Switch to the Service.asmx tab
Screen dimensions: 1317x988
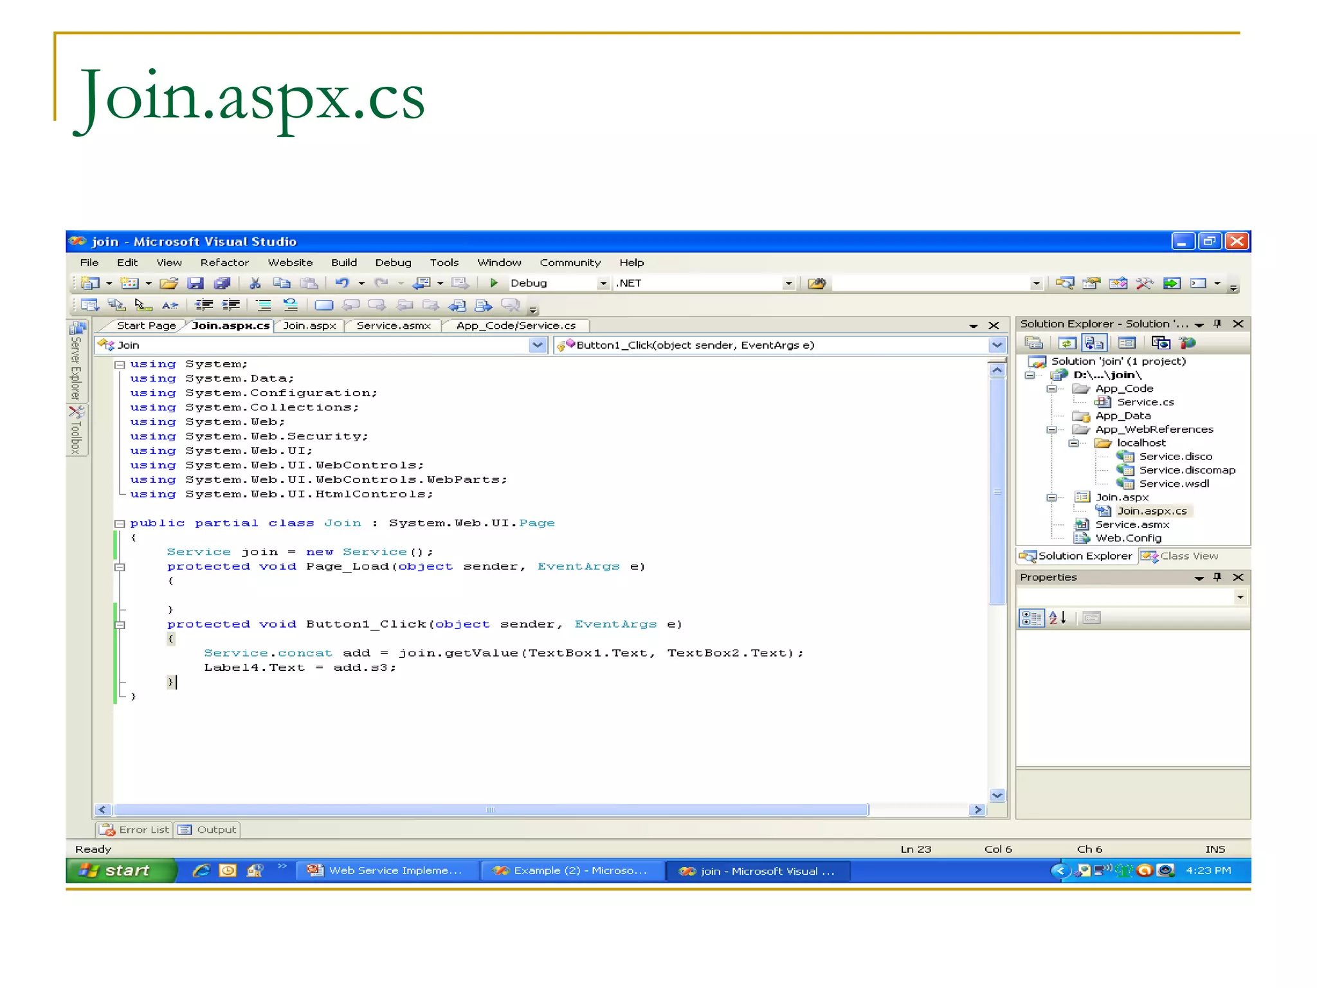394,325
